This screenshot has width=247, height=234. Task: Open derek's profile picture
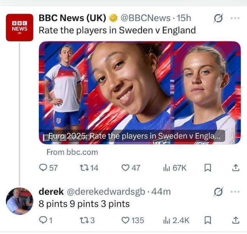click(19, 201)
